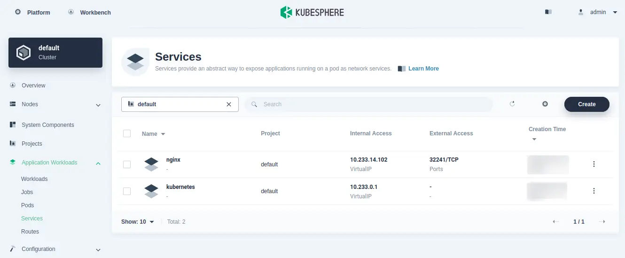Screen dimensions: 625x258
Task: Click the Application Workloads layers icon
Action: pyautogui.click(x=13, y=163)
